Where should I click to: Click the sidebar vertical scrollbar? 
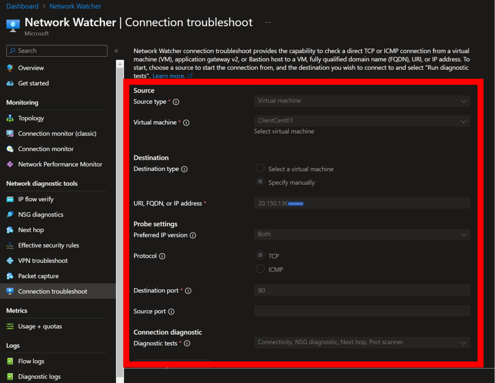tap(120, 223)
